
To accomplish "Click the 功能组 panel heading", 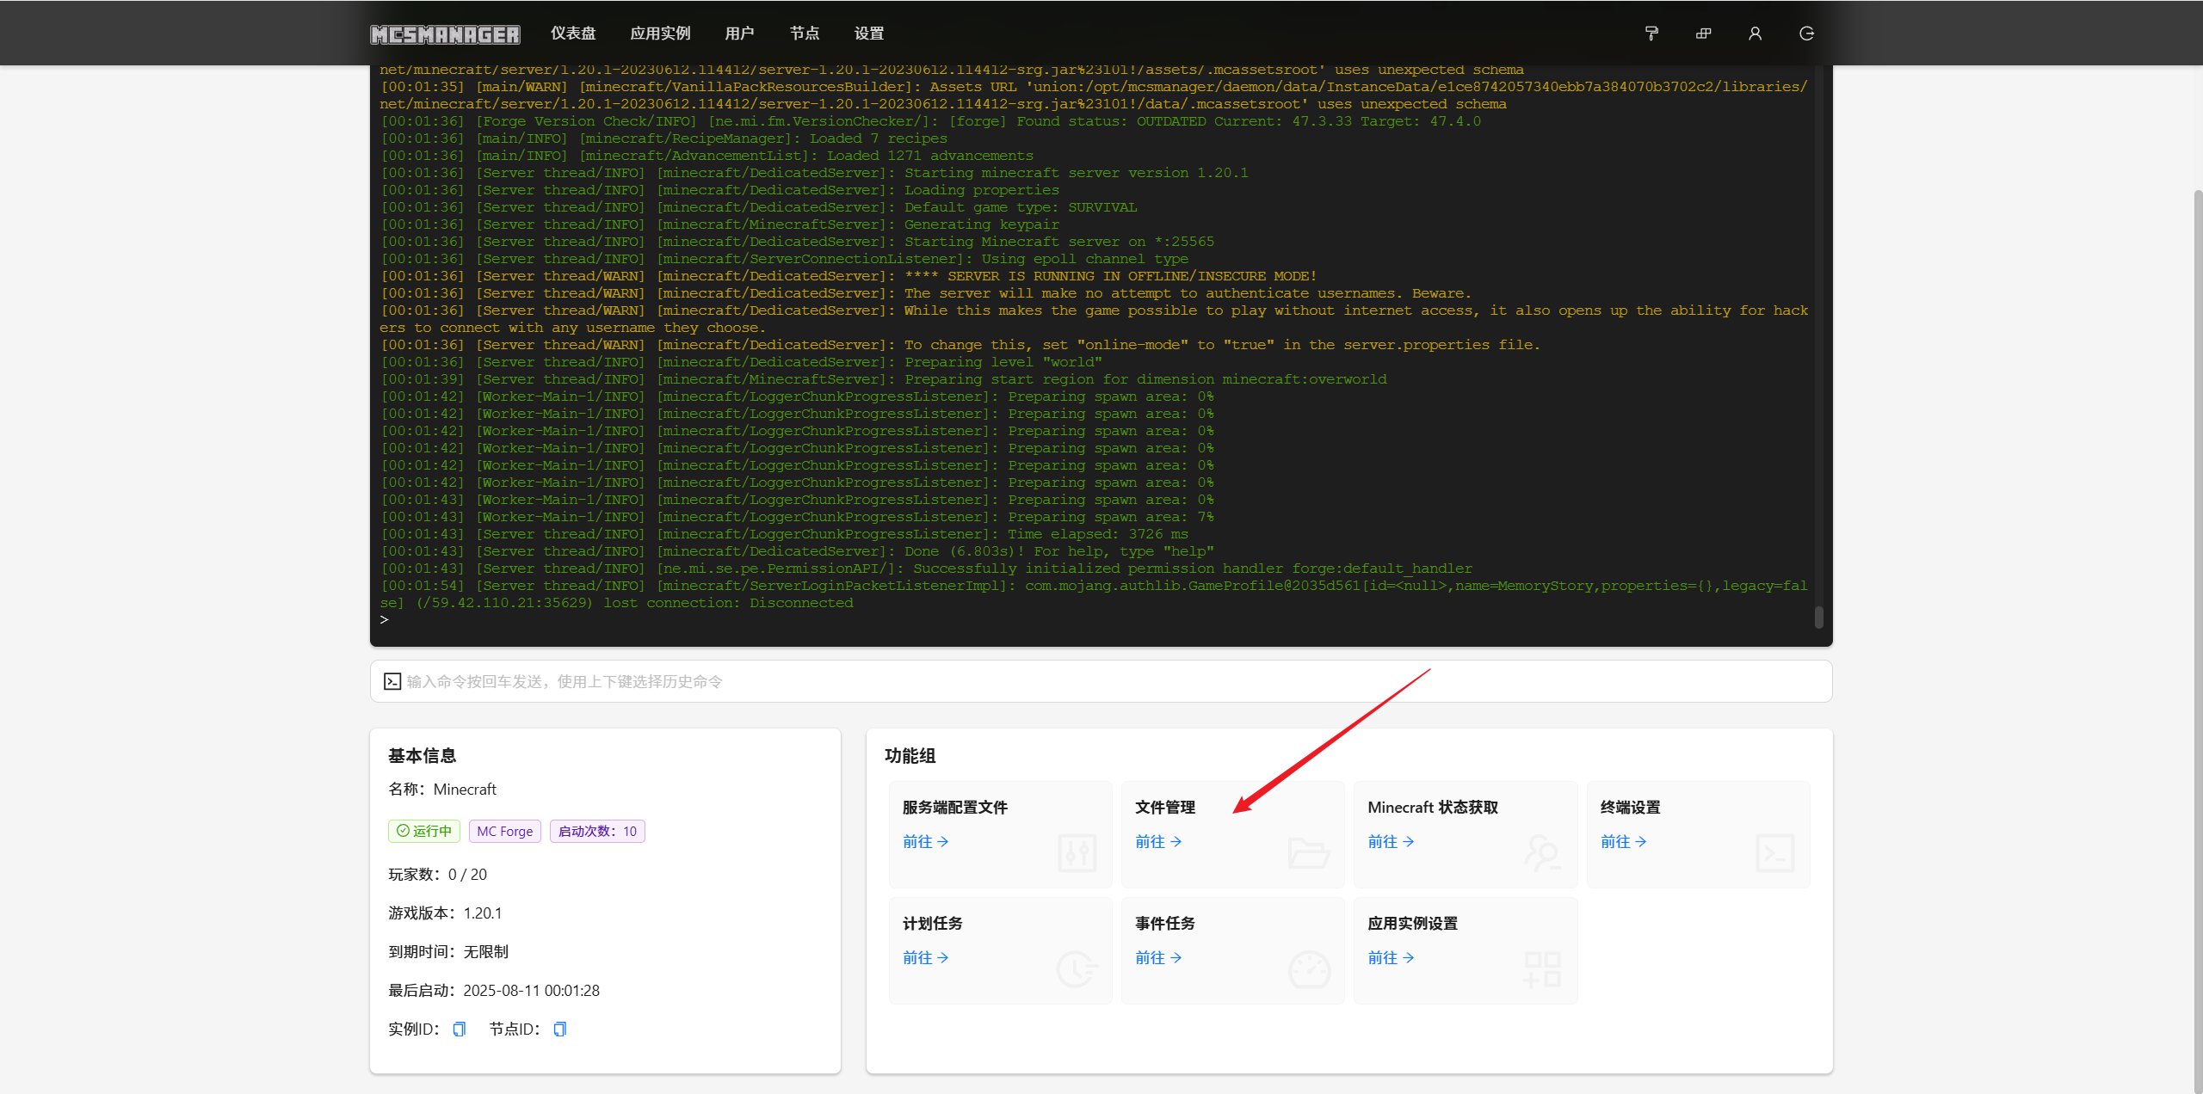I will [x=910, y=756].
